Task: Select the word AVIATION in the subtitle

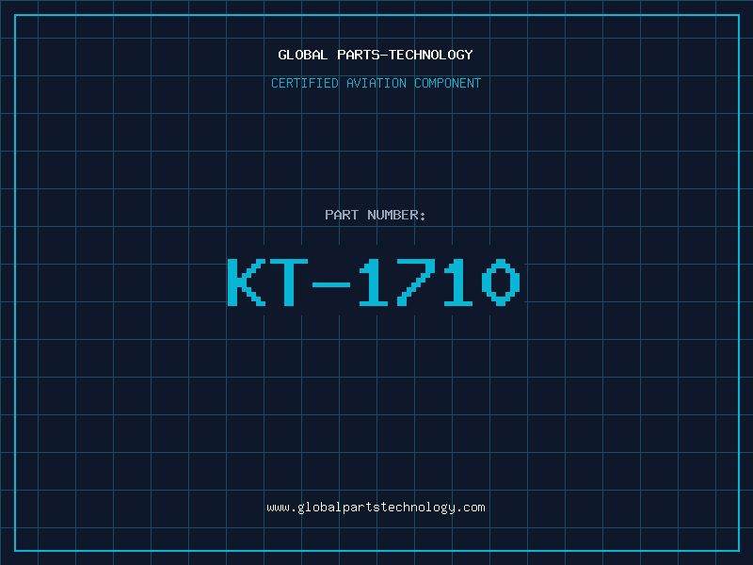Action: click(x=376, y=83)
